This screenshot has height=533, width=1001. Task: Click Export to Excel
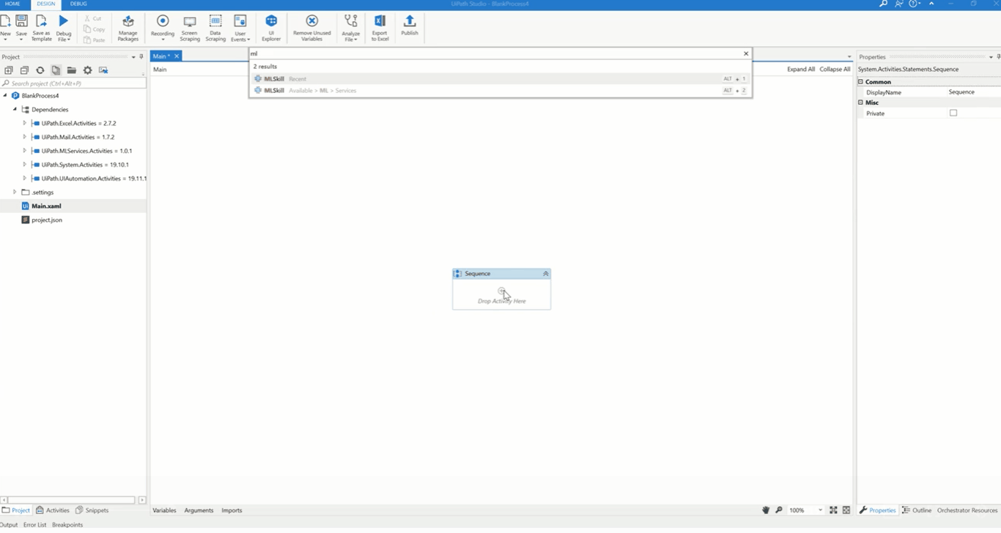coord(380,27)
